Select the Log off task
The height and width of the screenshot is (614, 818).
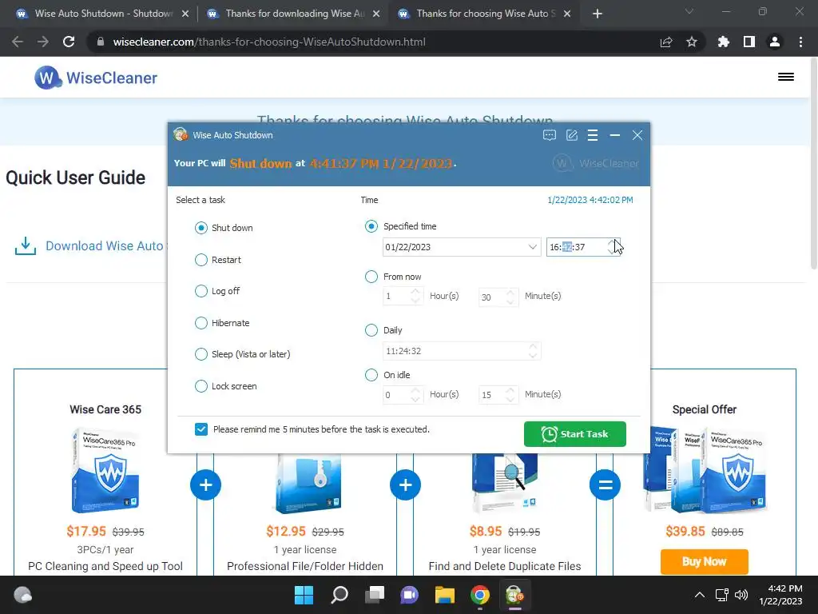[201, 291]
